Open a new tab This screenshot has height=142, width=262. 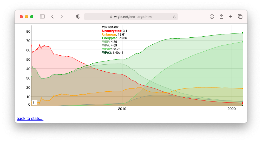(231, 17)
